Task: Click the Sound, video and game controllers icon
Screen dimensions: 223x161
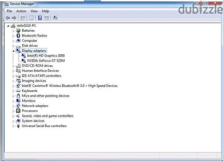Action: tap(18, 116)
